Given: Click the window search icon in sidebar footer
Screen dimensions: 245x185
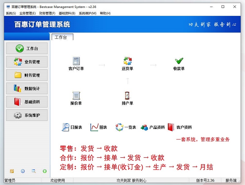Looking at the screenshot, I should point(34,171).
